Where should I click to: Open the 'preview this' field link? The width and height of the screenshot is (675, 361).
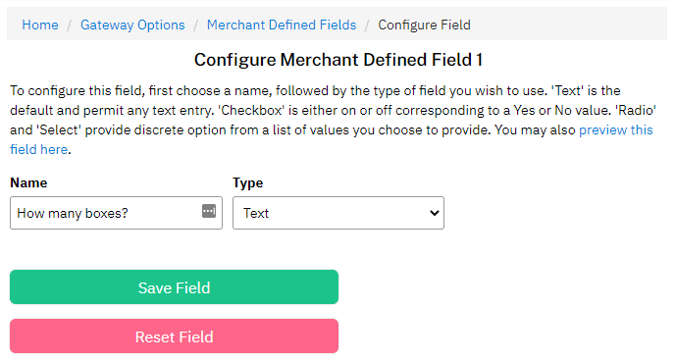[x=616, y=129]
